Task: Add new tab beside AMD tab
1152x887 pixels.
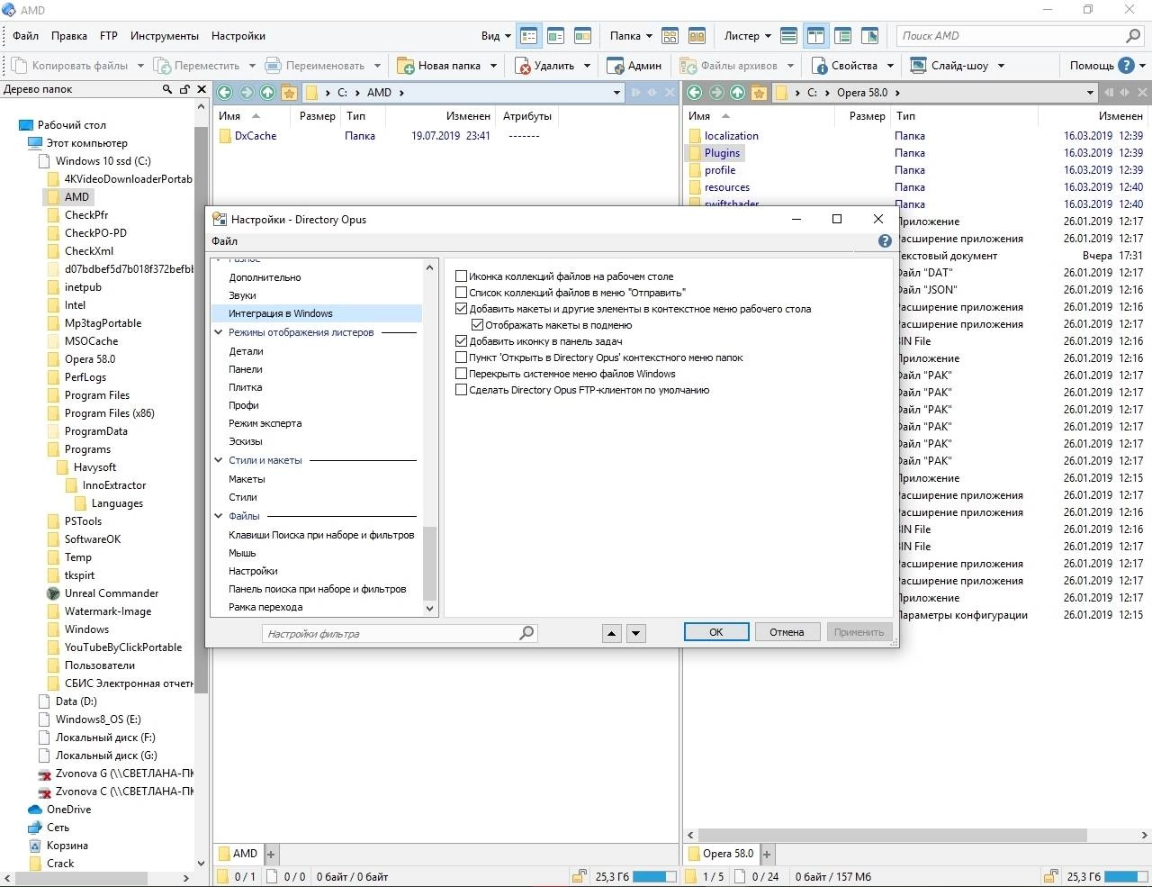Action: (271, 854)
